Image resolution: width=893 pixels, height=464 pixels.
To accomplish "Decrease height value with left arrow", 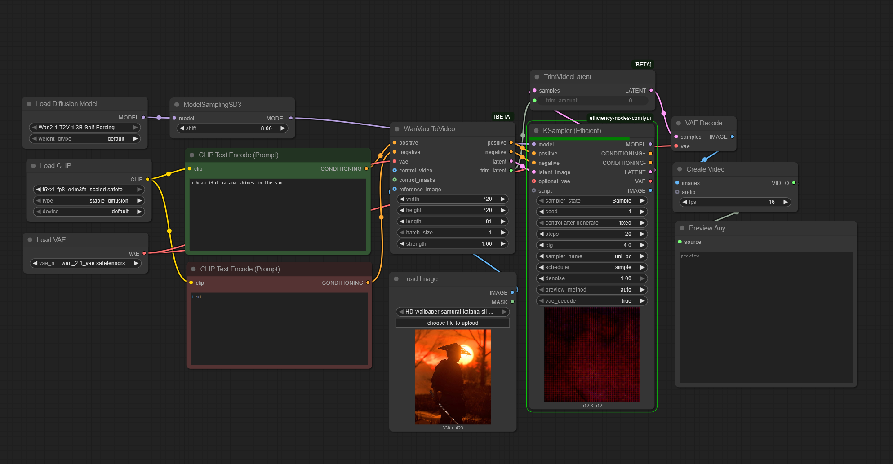I will pyautogui.click(x=402, y=210).
